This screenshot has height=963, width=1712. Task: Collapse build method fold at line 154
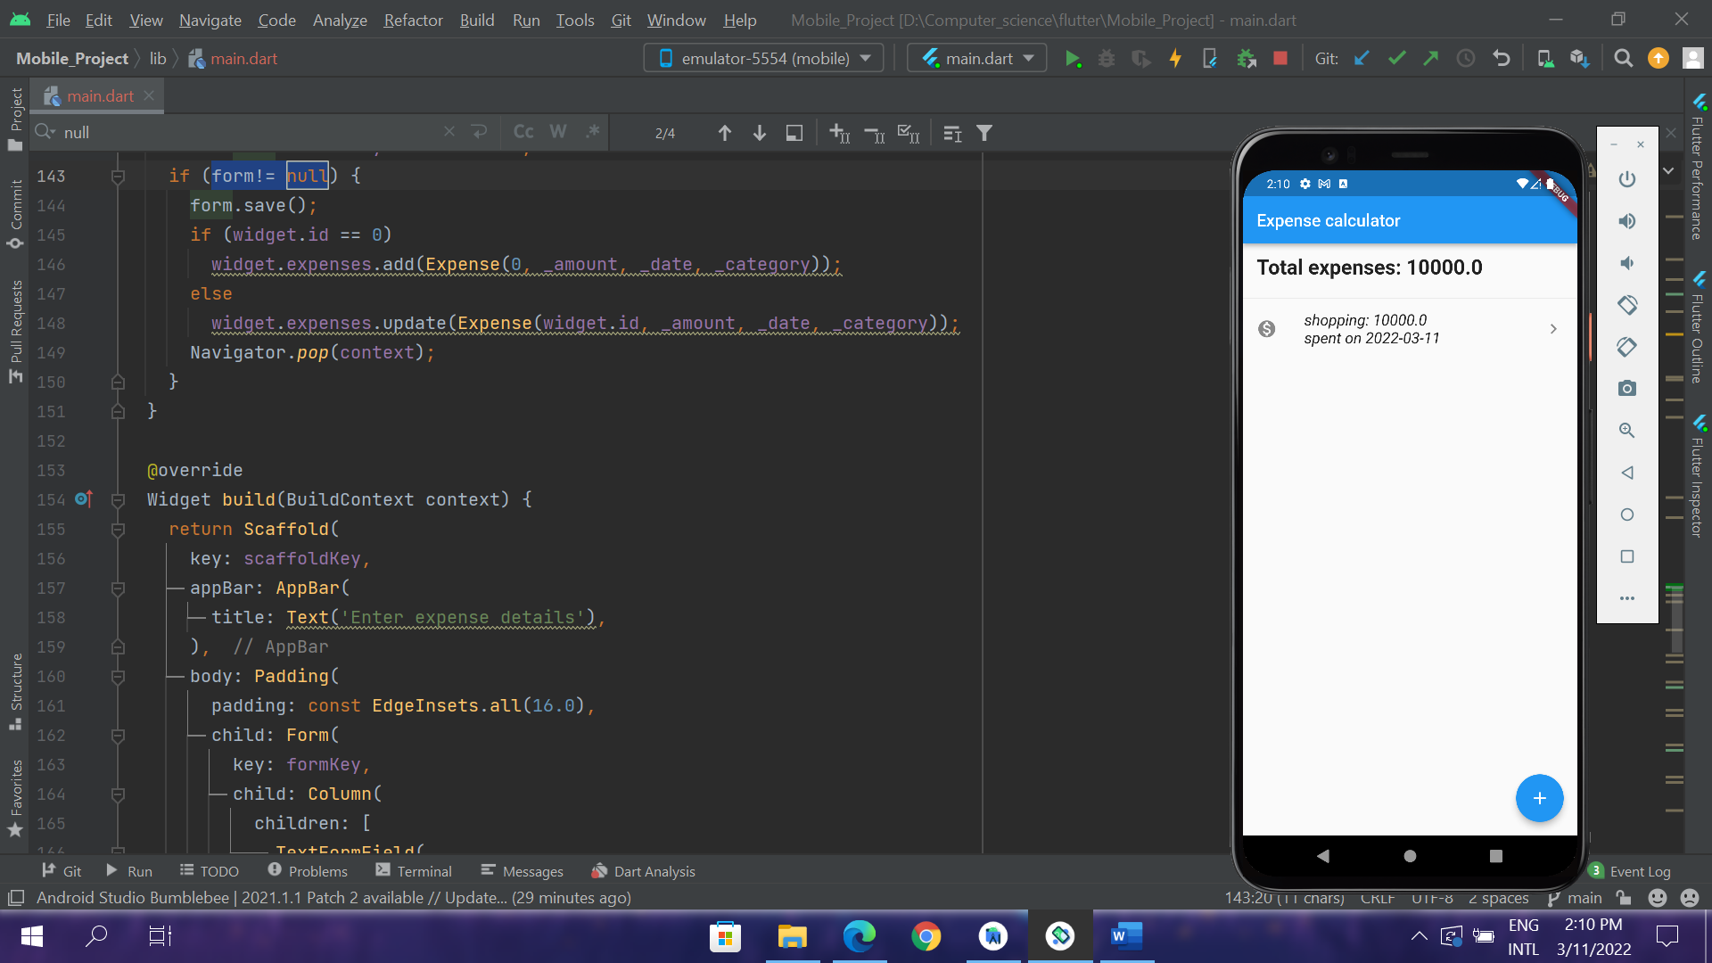tap(118, 500)
